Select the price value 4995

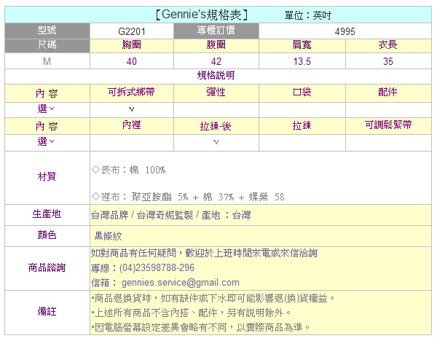345,31
